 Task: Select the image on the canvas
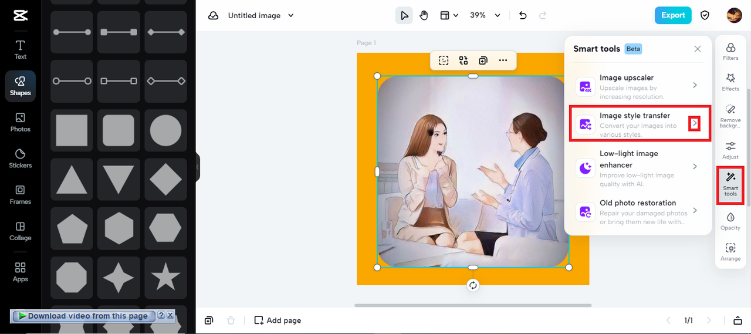473,171
